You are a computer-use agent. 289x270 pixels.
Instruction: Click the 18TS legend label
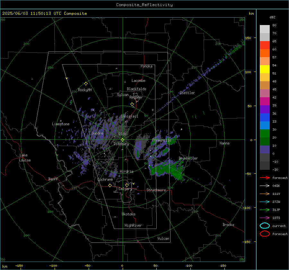click(x=276, y=218)
